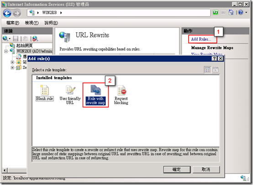Select the Request blocking template
The image size is (253, 185).
tap(121, 95)
